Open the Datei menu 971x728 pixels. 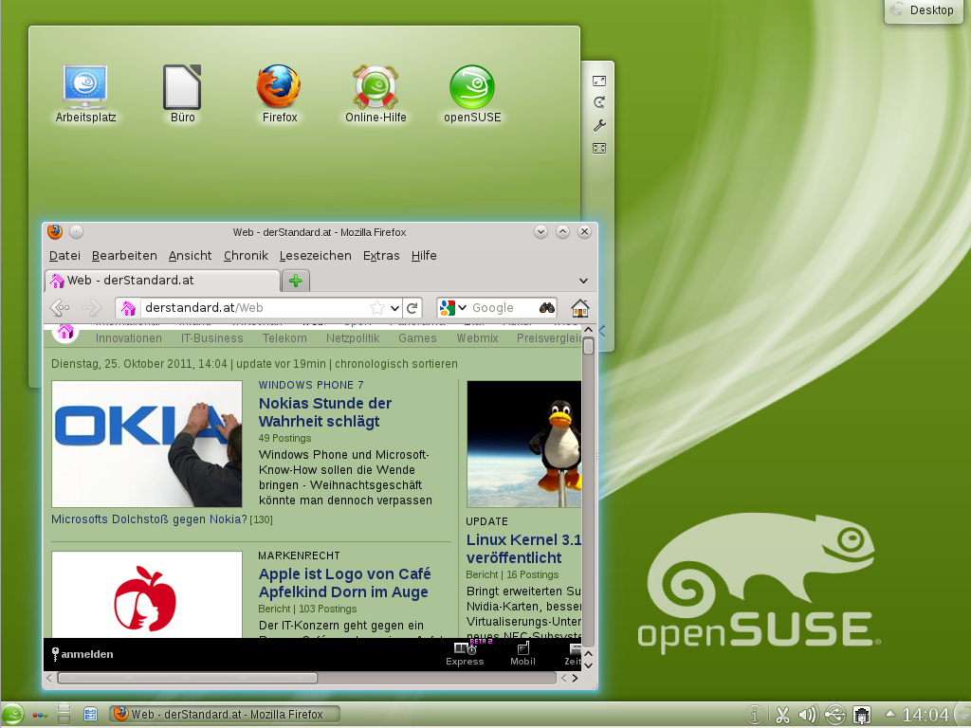point(64,256)
